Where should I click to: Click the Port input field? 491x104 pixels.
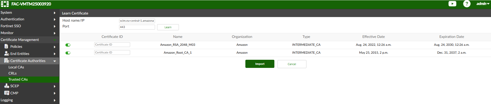click(x=137, y=27)
